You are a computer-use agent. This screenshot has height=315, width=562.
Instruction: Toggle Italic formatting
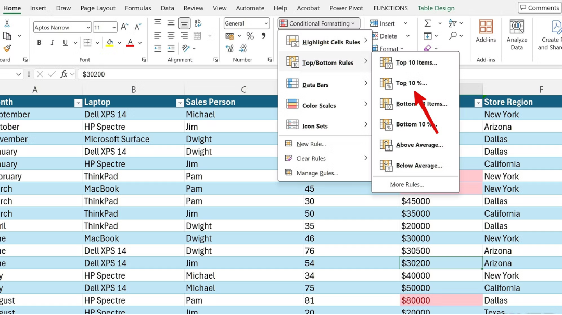coord(53,43)
